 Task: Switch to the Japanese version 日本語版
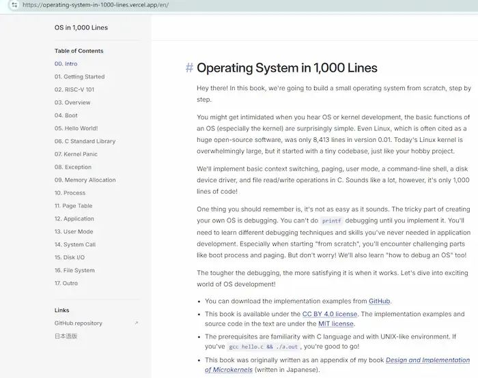pyautogui.click(x=66, y=336)
